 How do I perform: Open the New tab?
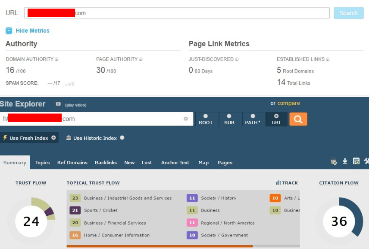point(129,163)
